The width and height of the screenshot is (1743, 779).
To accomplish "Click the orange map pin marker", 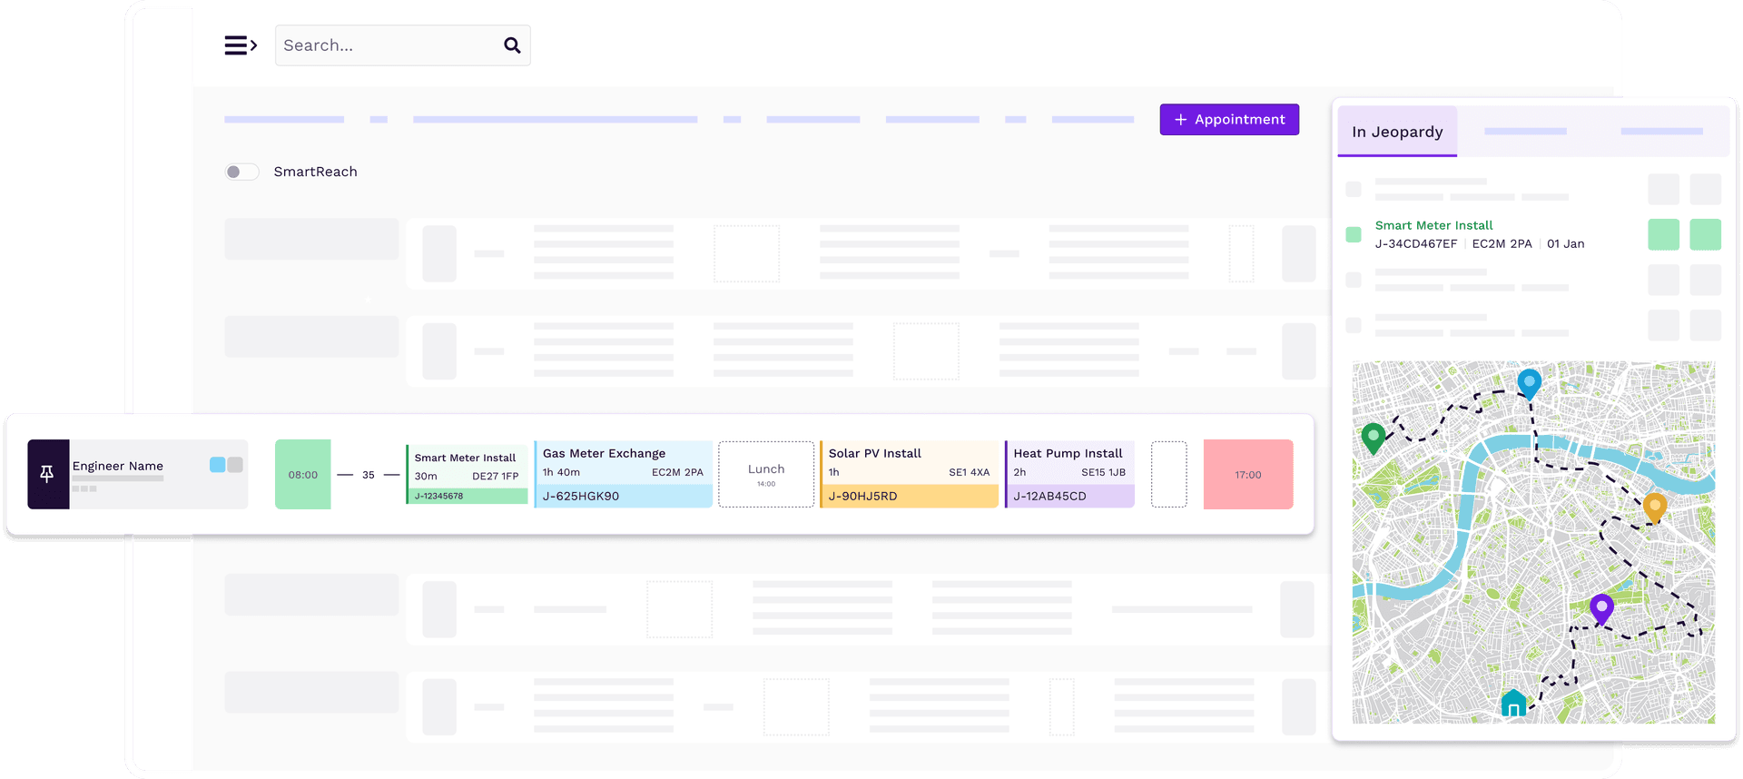I will [1654, 506].
